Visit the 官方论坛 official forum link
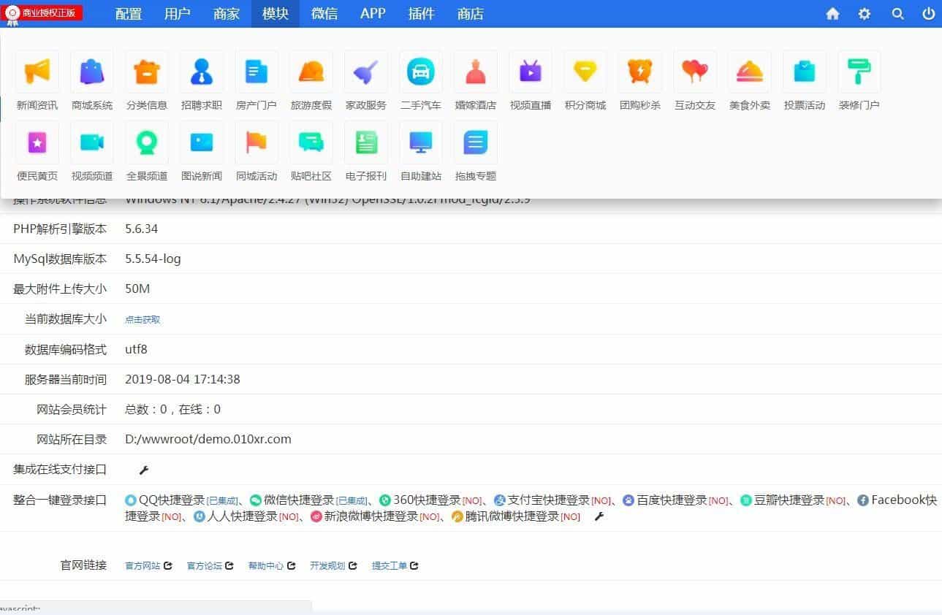Viewport: 942px width, 615px height. pyautogui.click(x=203, y=565)
